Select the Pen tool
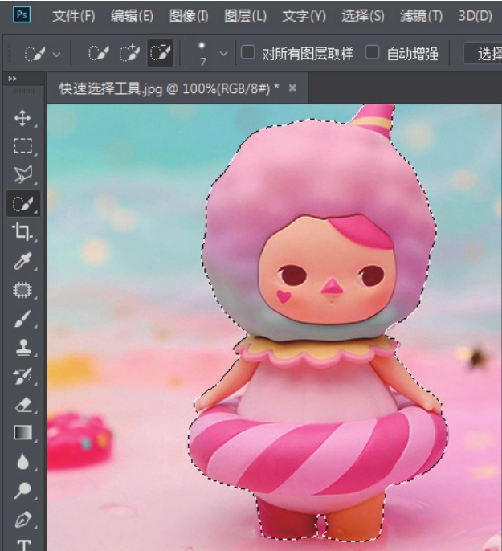Screen dimensions: 502x551 [x=22, y=519]
